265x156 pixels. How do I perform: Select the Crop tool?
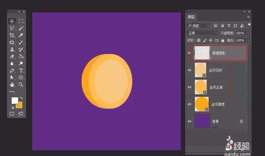[x=12, y=35]
